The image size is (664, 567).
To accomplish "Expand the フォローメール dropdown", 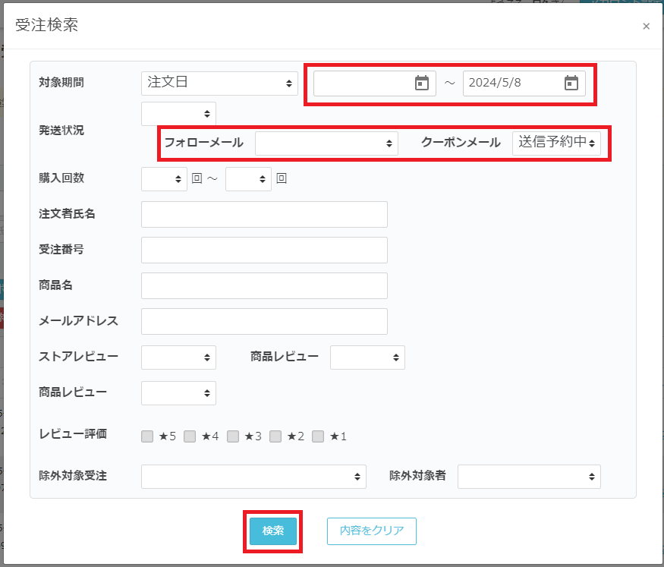I will [x=326, y=143].
